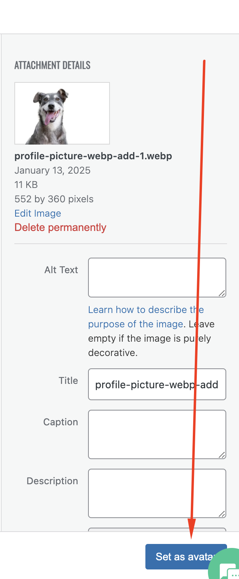Screen dimensions: 239x579
Task: Click inside the Title field
Action: coord(157,384)
